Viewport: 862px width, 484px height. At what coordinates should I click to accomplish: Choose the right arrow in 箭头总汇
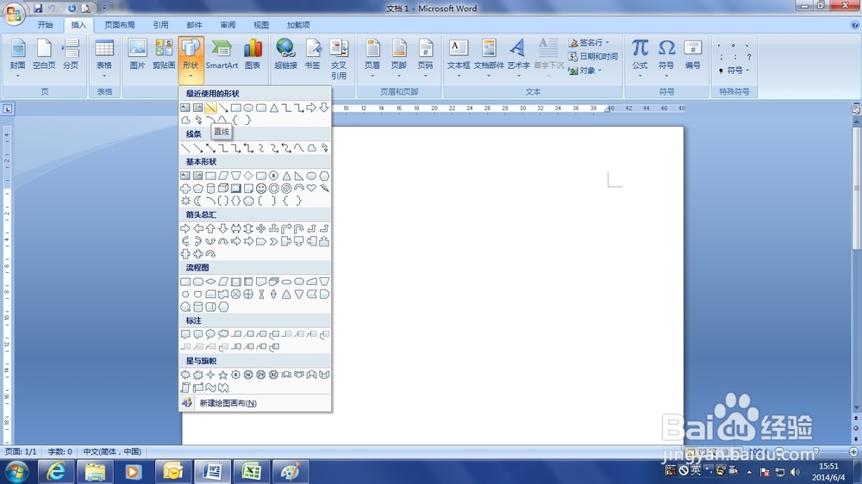tap(185, 228)
